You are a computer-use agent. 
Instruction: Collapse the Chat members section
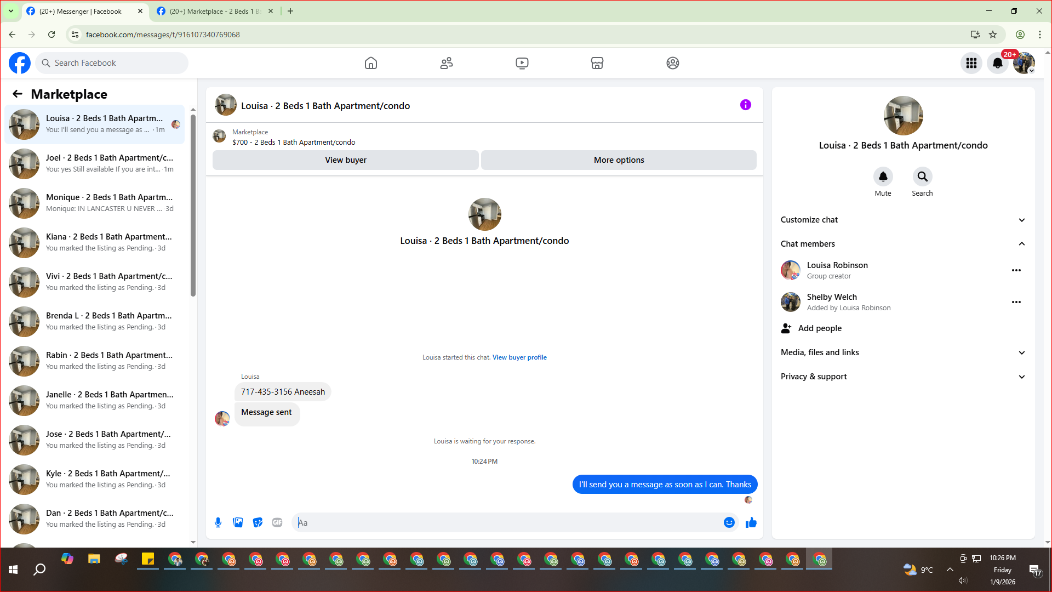click(1021, 244)
